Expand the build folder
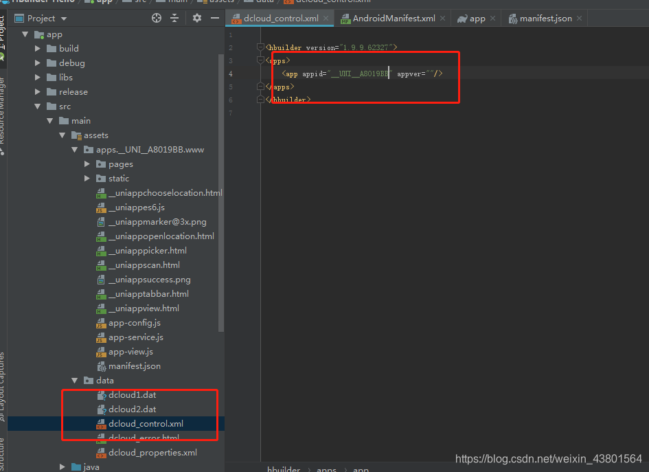The width and height of the screenshot is (649, 472). 38,49
